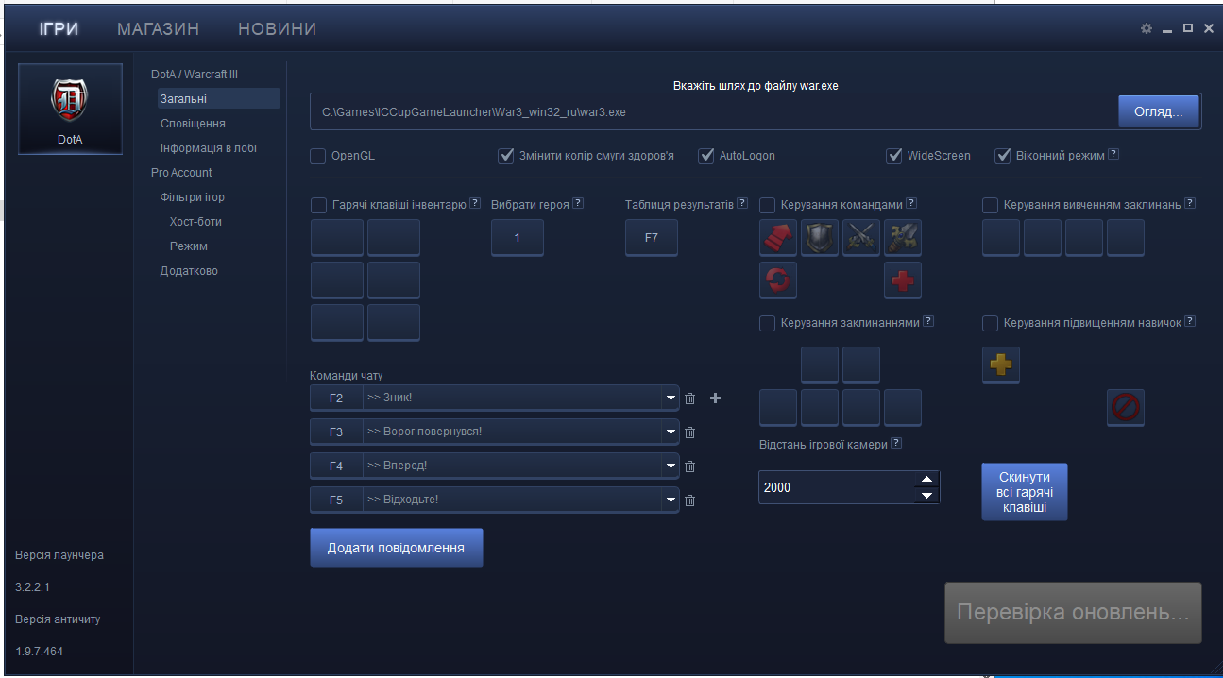Click the plus icon next to F2 row
Image resolution: width=1223 pixels, height=678 pixels.
pos(715,398)
